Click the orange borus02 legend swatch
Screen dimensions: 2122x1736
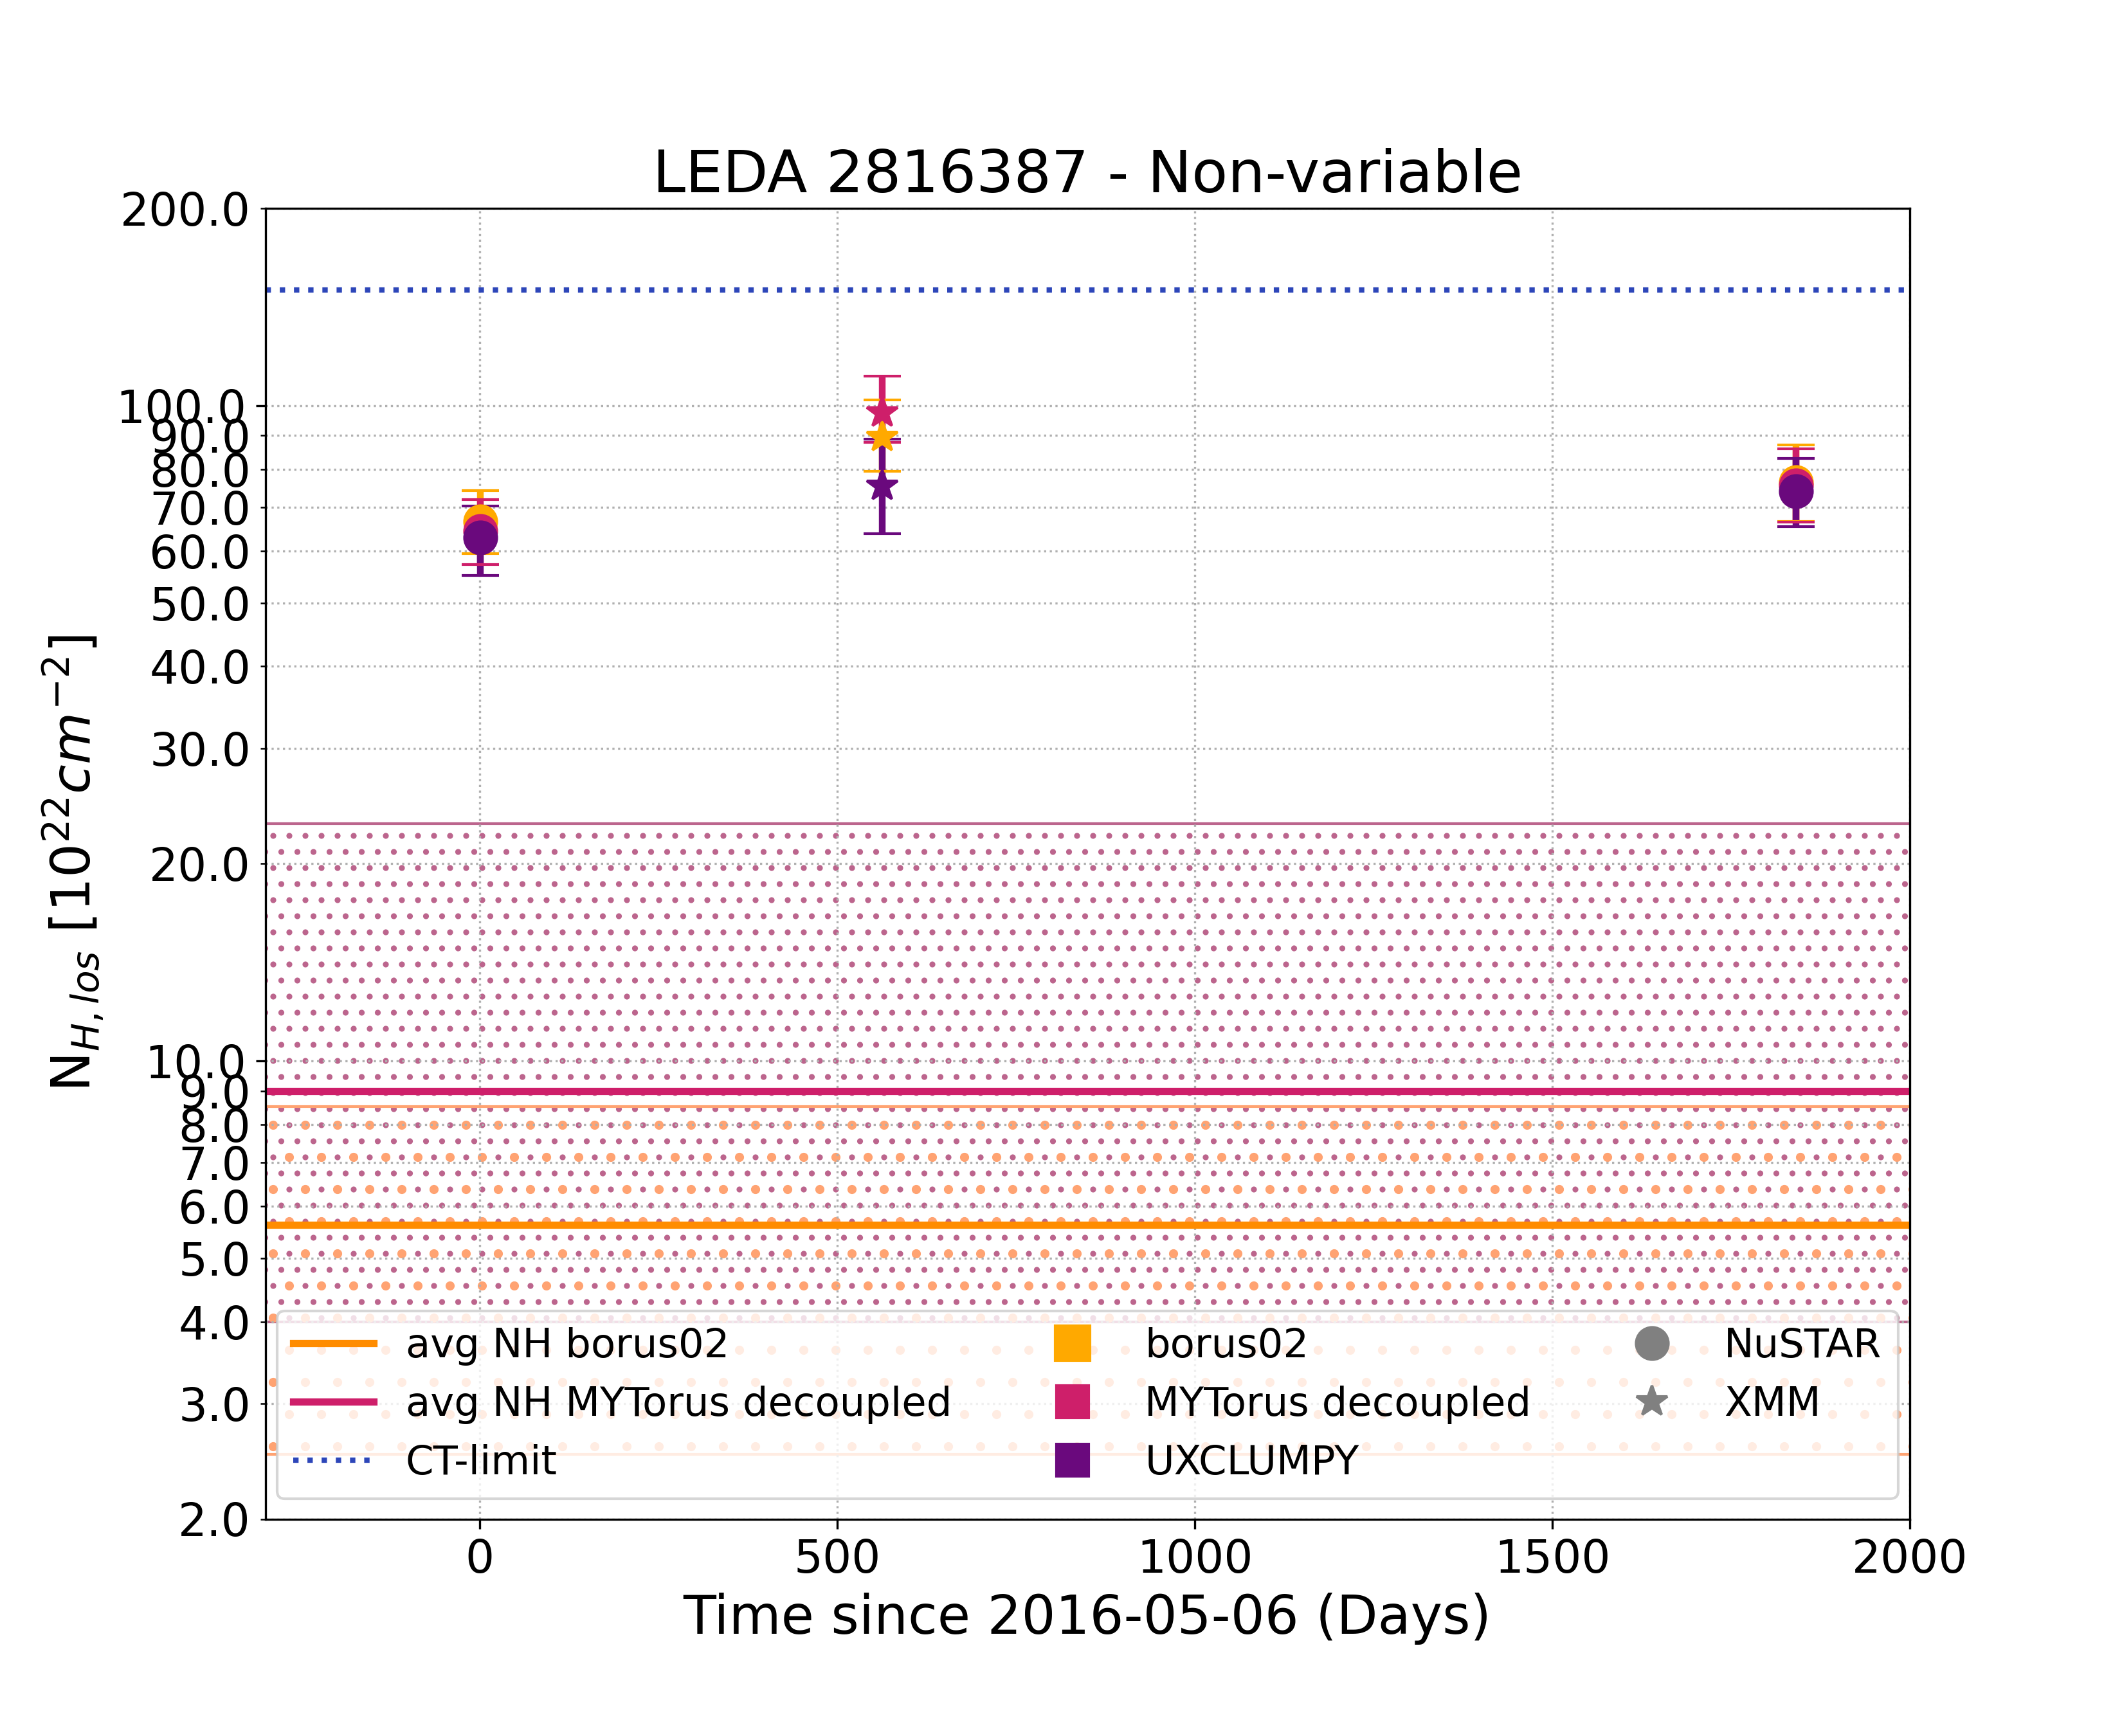[1072, 1344]
